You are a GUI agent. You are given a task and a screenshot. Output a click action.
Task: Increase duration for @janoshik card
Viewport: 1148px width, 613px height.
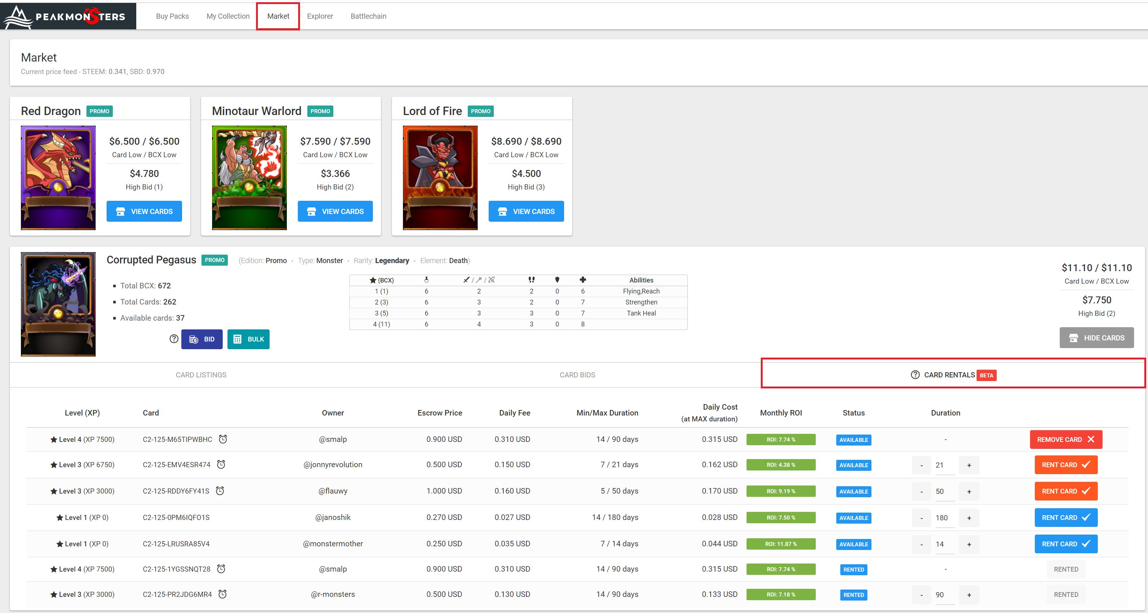click(x=969, y=518)
